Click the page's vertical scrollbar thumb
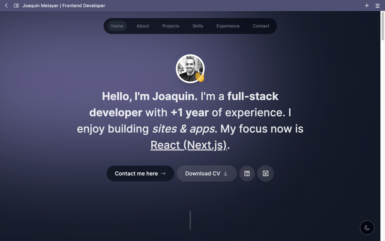This screenshot has width=385, height=241. (x=383, y=26)
